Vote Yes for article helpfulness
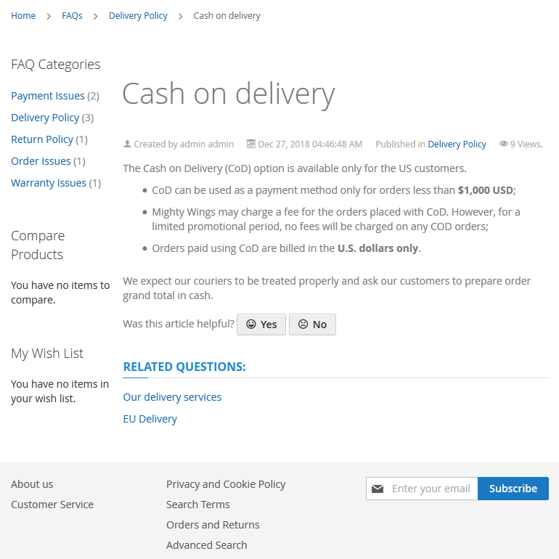 261,325
